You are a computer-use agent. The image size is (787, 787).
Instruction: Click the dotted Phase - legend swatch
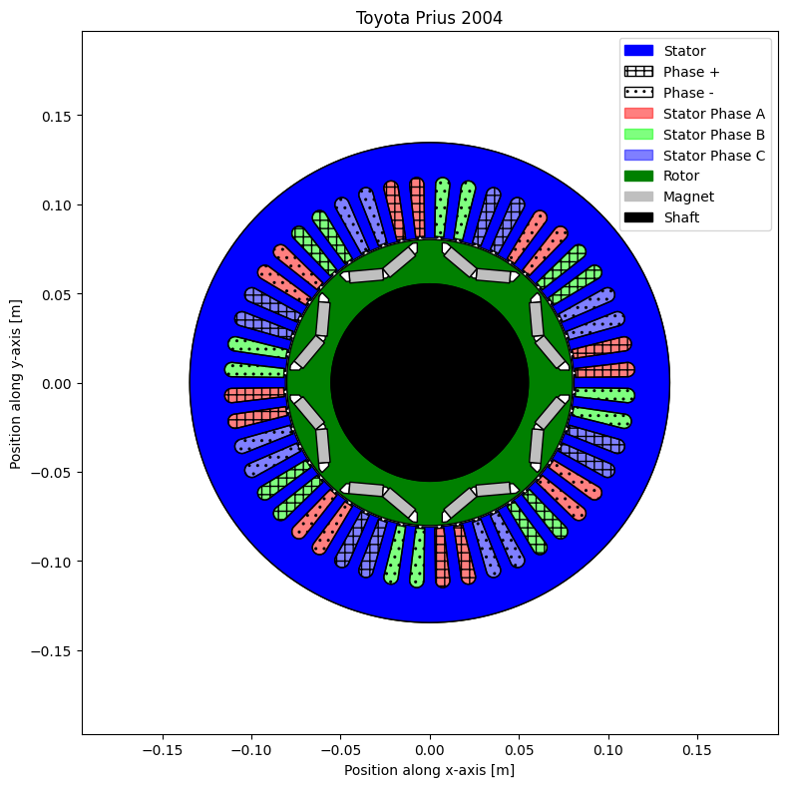click(x=638, y=93)
